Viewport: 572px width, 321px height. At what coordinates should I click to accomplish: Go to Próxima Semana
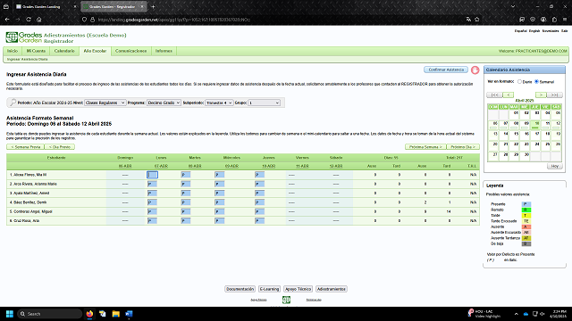[425, 146]
